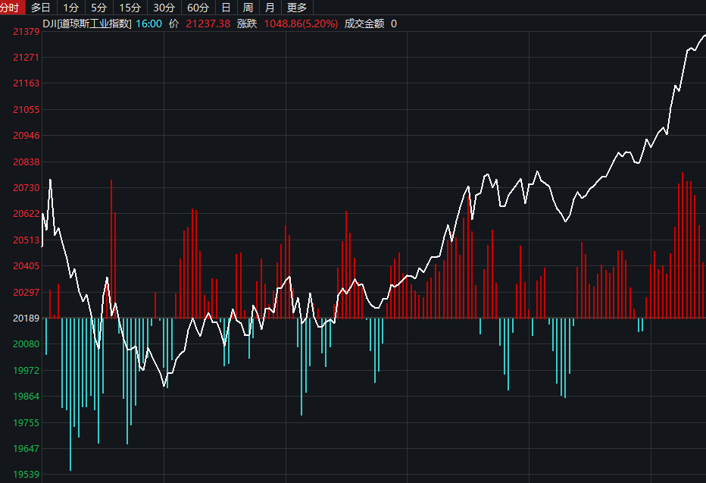Switch chart to 30分 interval

[164, 8]
